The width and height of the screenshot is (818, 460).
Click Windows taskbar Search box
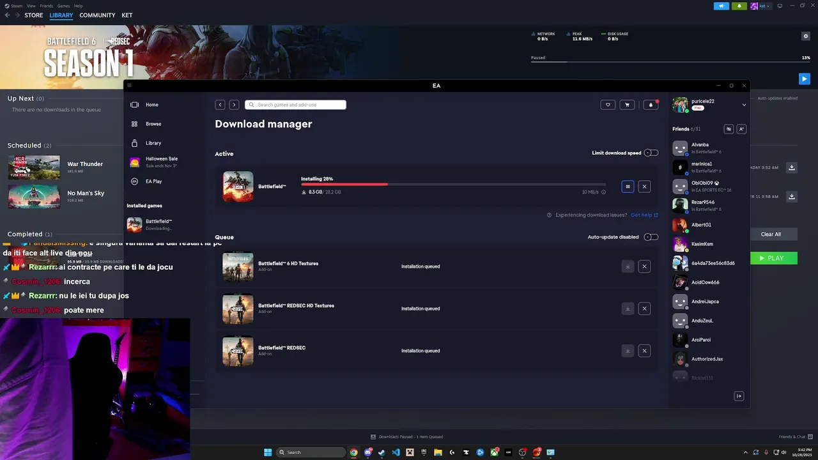point(311,452)
